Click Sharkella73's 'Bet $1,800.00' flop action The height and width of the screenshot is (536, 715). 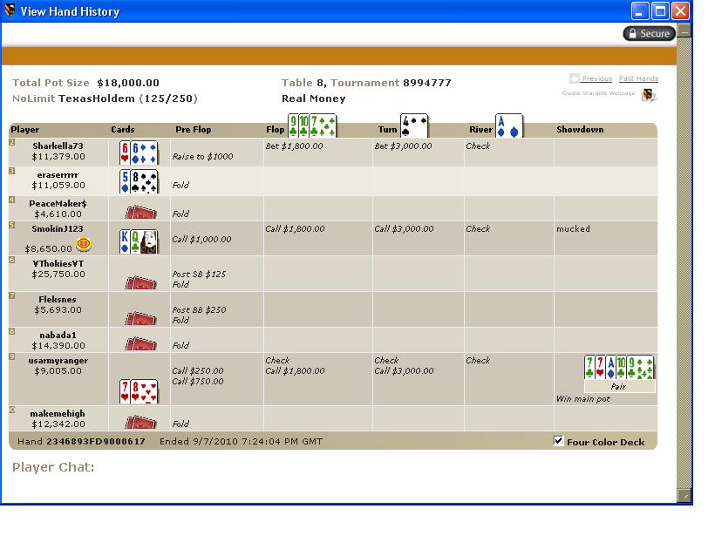tap(294, 146)
